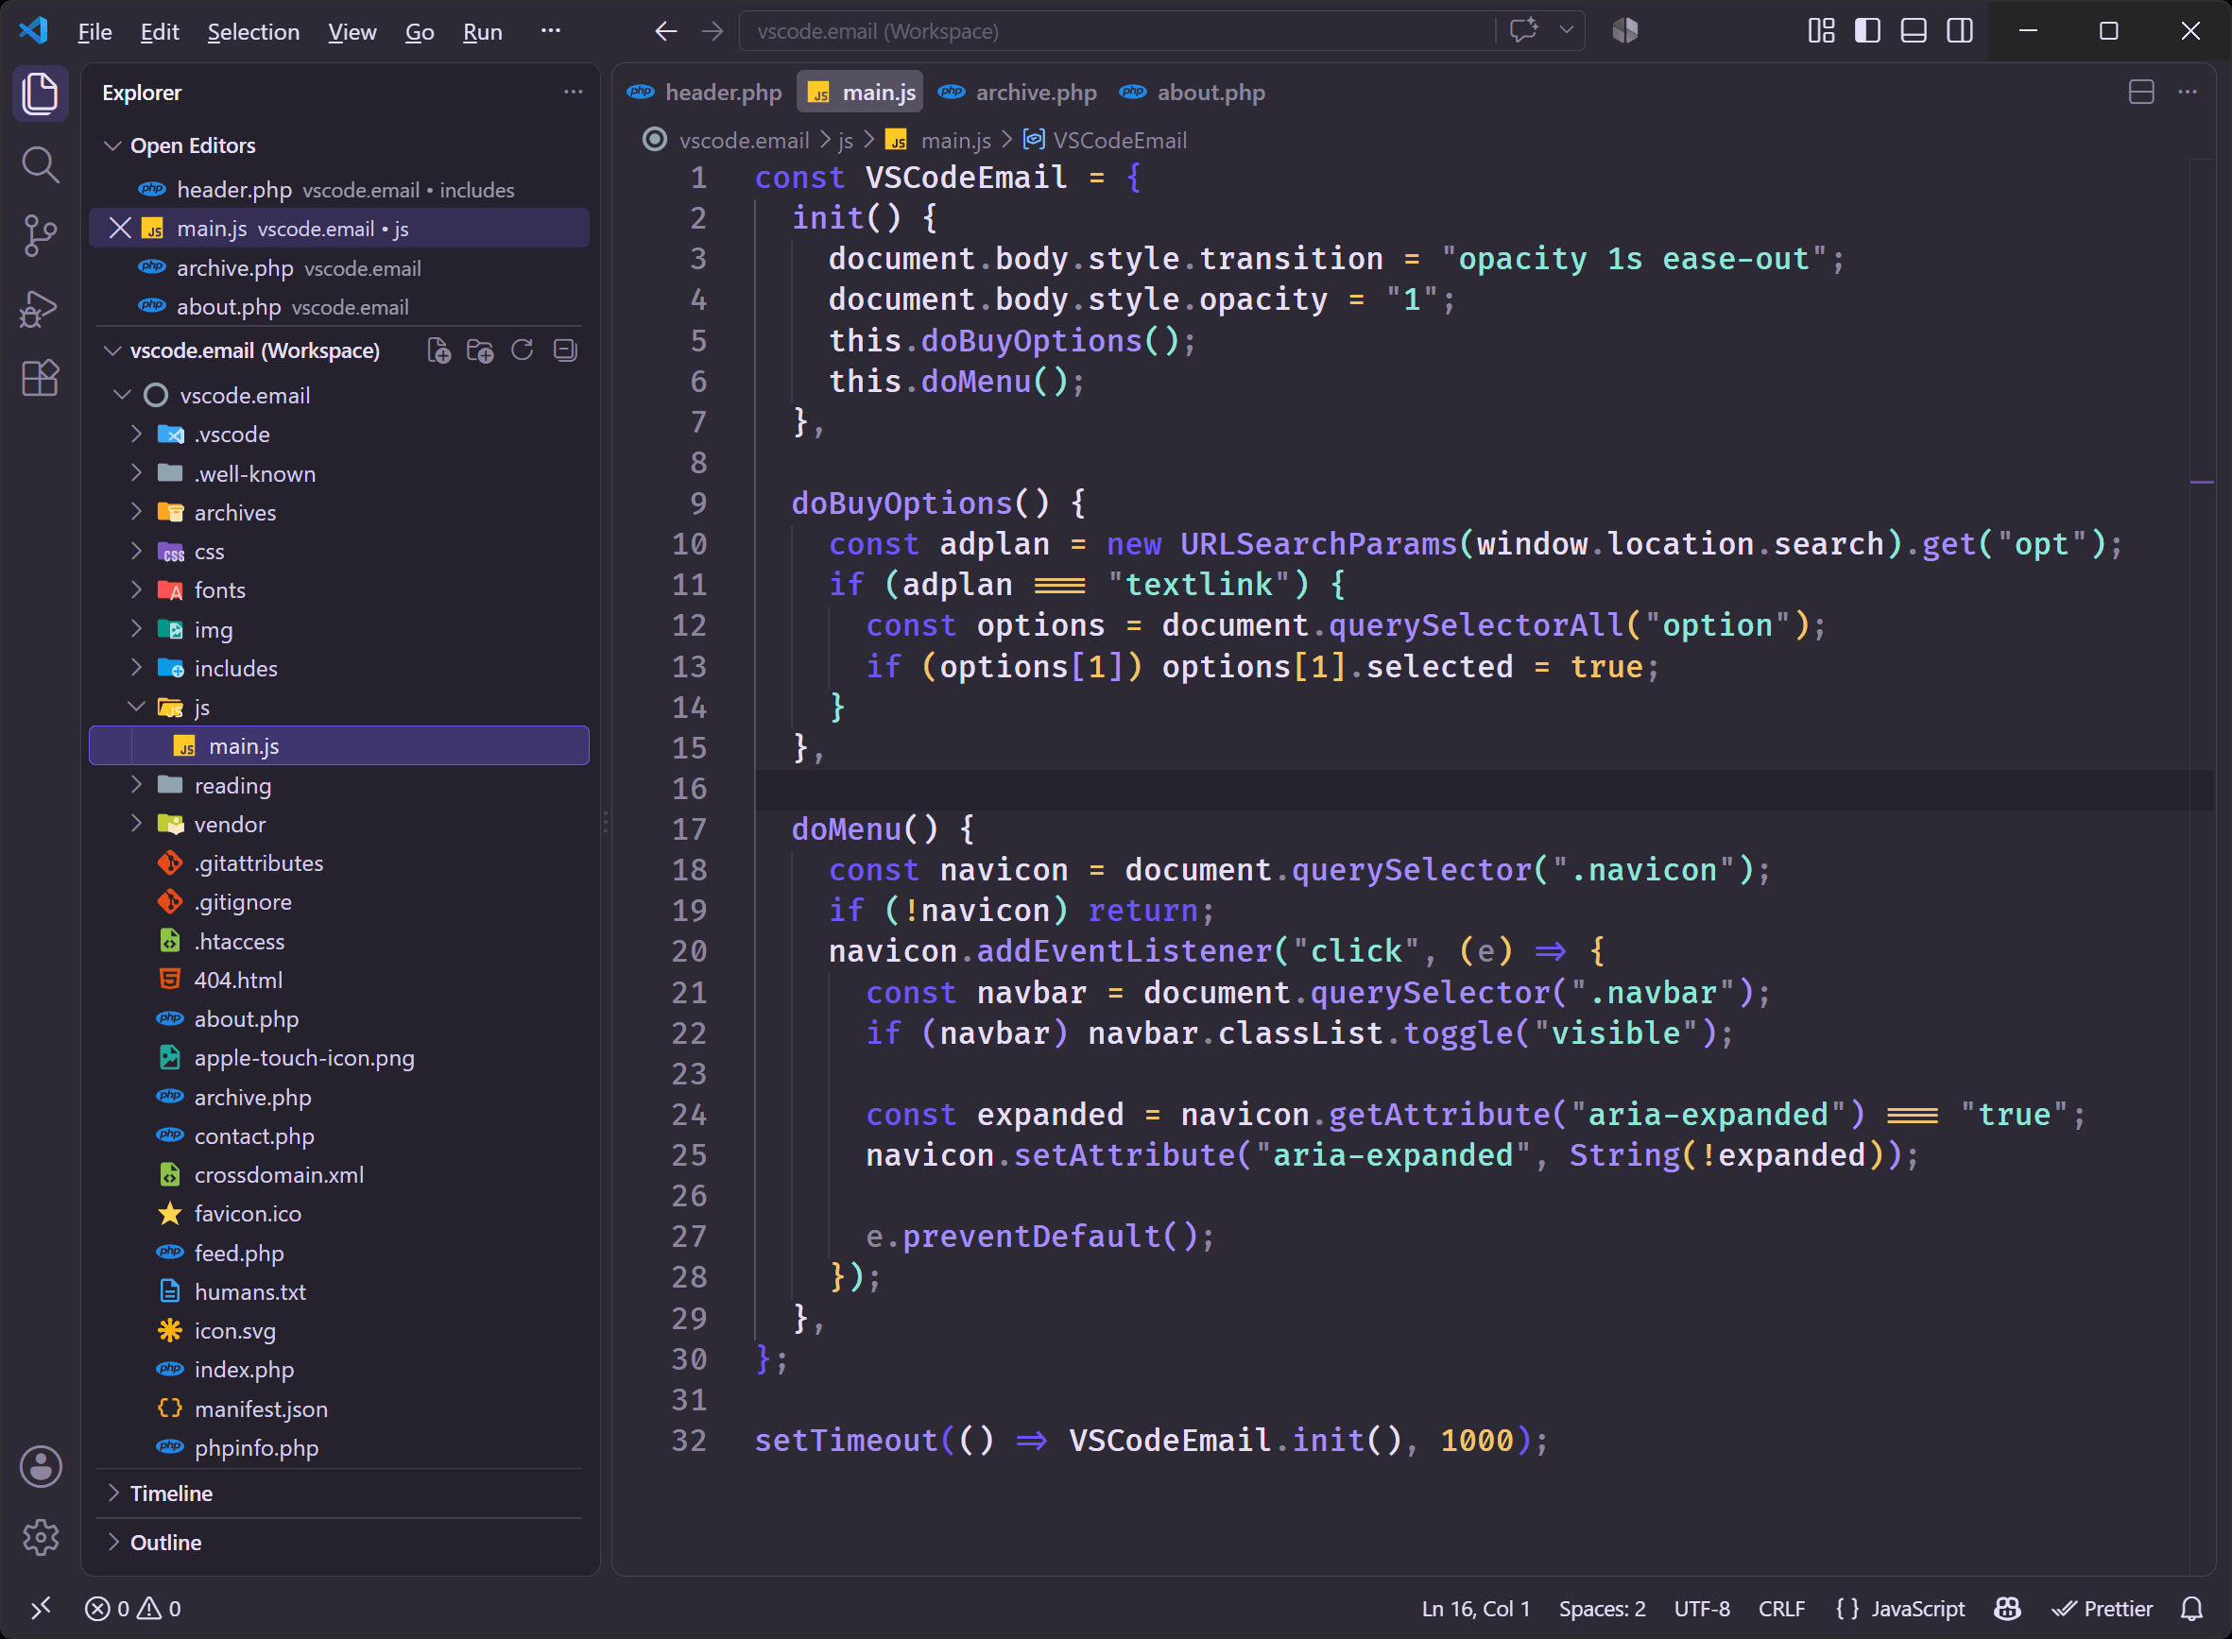Click CRLF line ending indicator
2232x1639 pixels.
[1781, 1608]
